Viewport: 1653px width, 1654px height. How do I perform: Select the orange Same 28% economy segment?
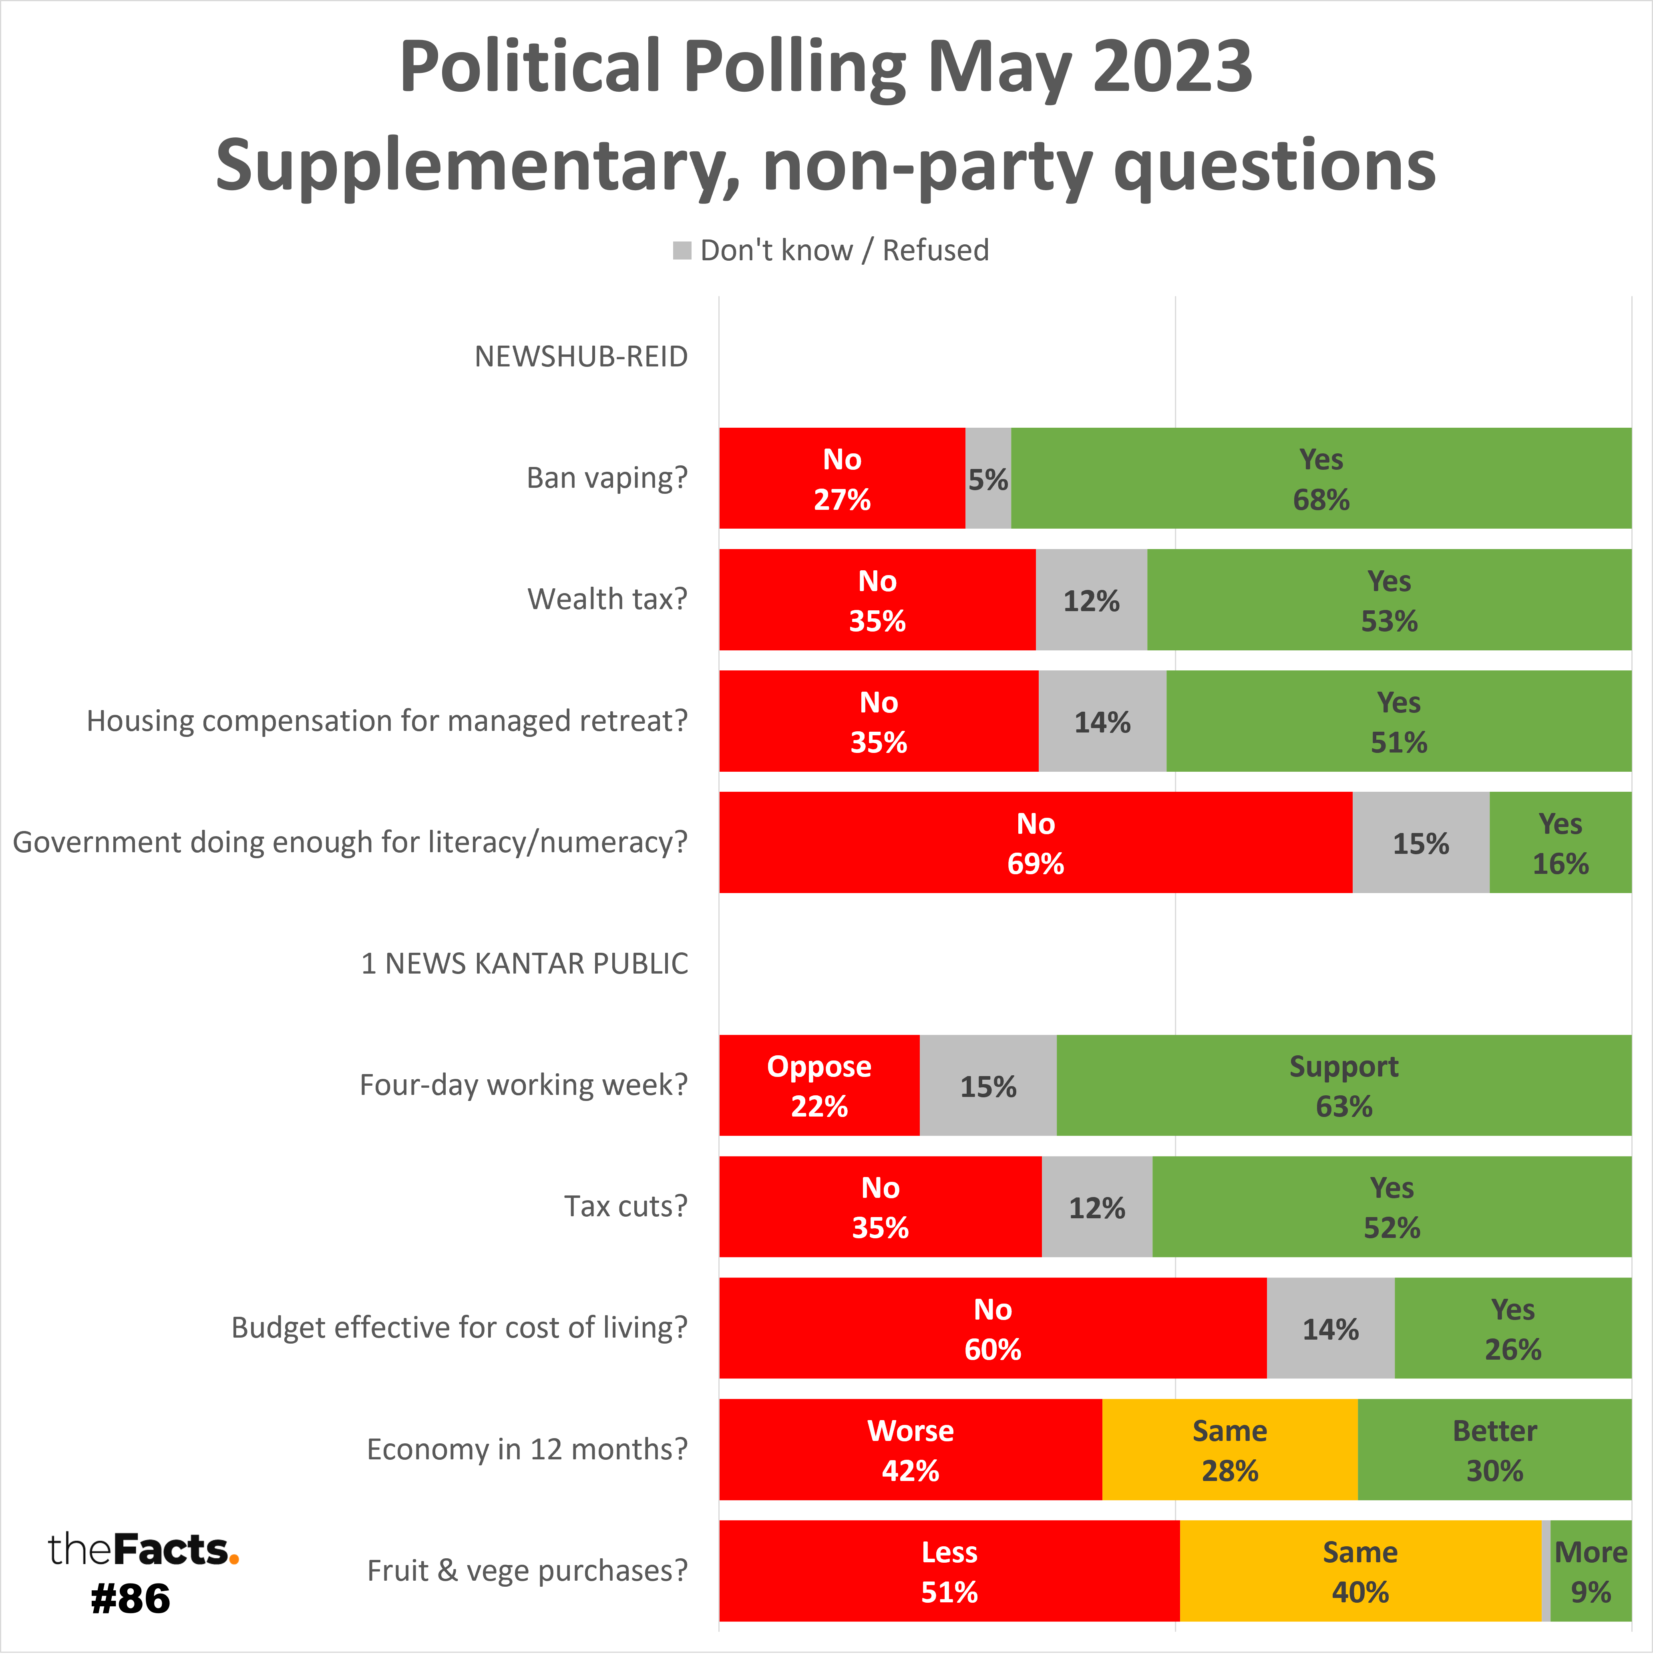(x=1229, y=1450)
